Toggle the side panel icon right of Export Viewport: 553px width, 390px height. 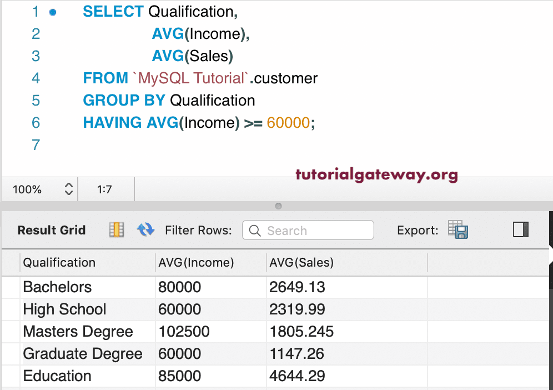(521, 230)
